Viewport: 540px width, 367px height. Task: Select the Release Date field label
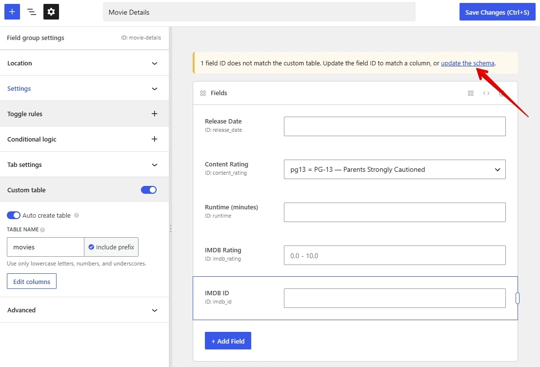(x=223, y=122)
